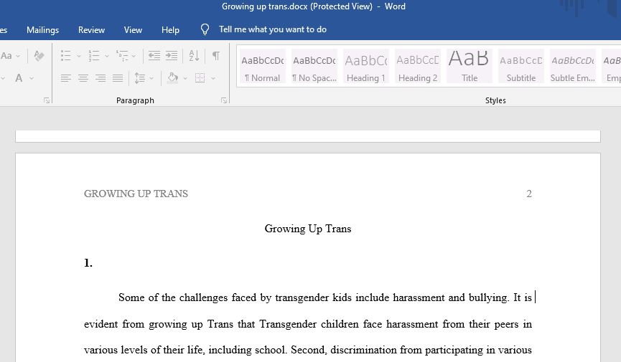Screen dimensions: 621x362
Task: Open the Change Case Aa dropdown
Action: (x=9, y=56)
